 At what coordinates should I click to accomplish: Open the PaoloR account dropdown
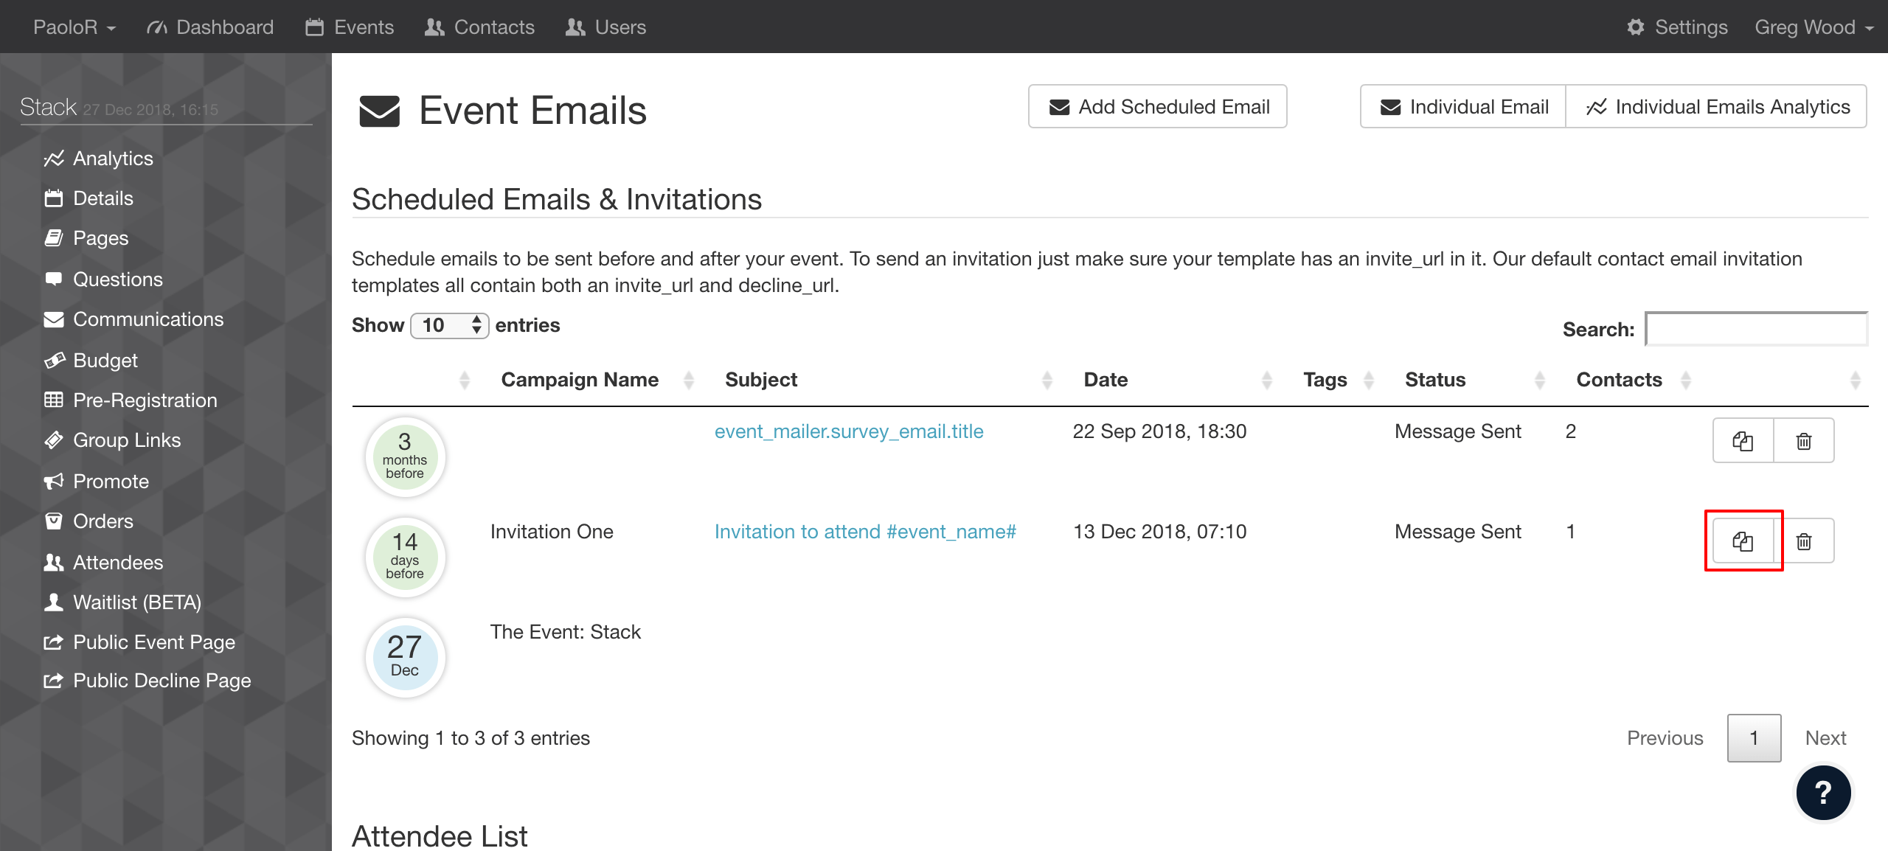[73, 27]
